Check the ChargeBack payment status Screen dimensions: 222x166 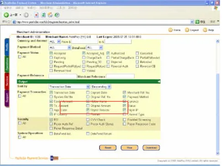click(x=84, y=57)
